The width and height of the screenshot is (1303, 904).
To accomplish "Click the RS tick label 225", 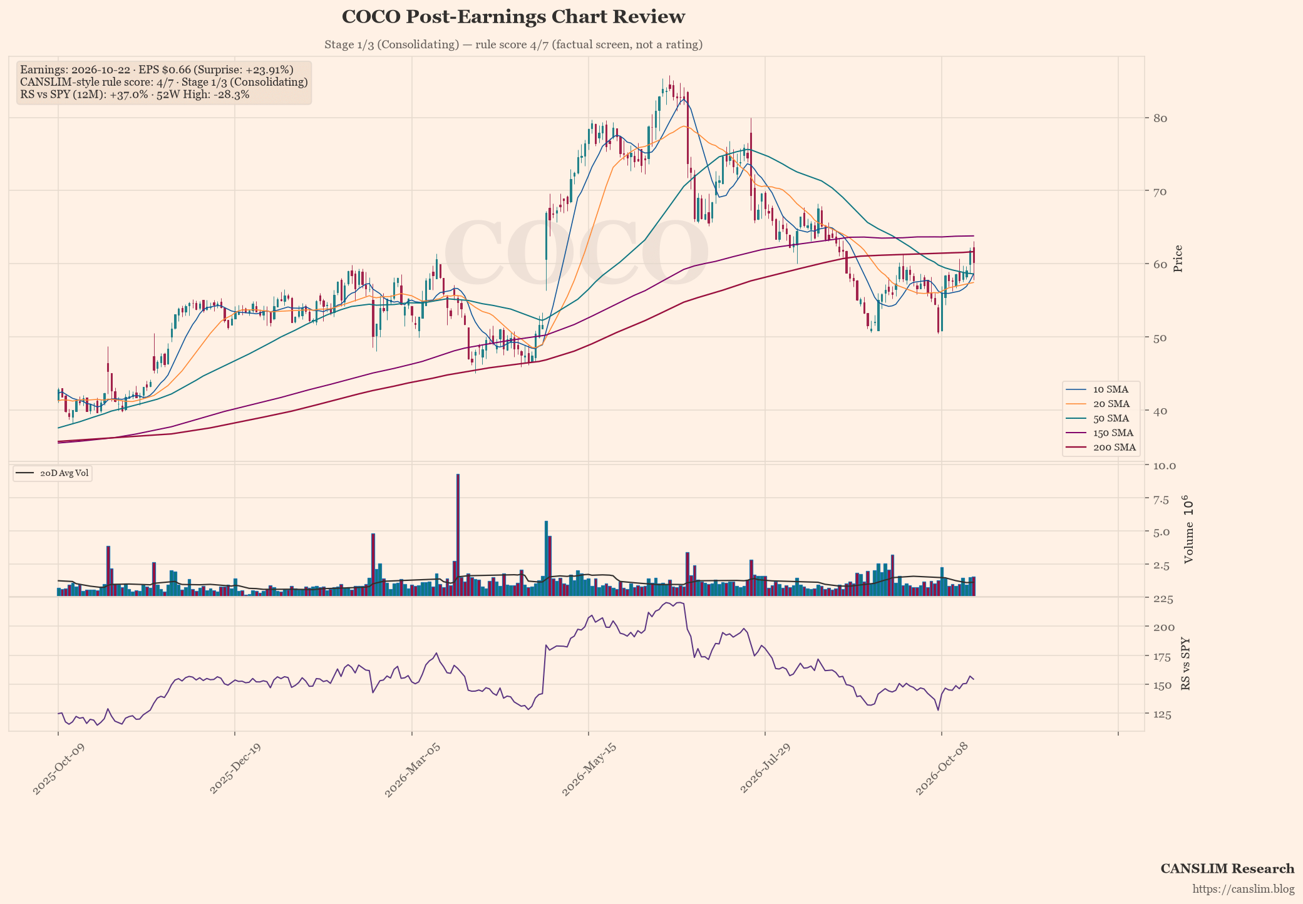I will click(1163, 599).
